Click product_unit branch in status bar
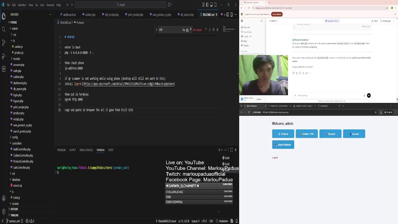The height and width of the screenshot is (224, 398). 12,221
